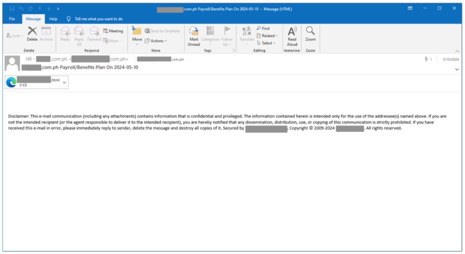Click the Undo arrow in quick access toolbar
Viewport: 465px width, 254px height.
pos(21,9)
